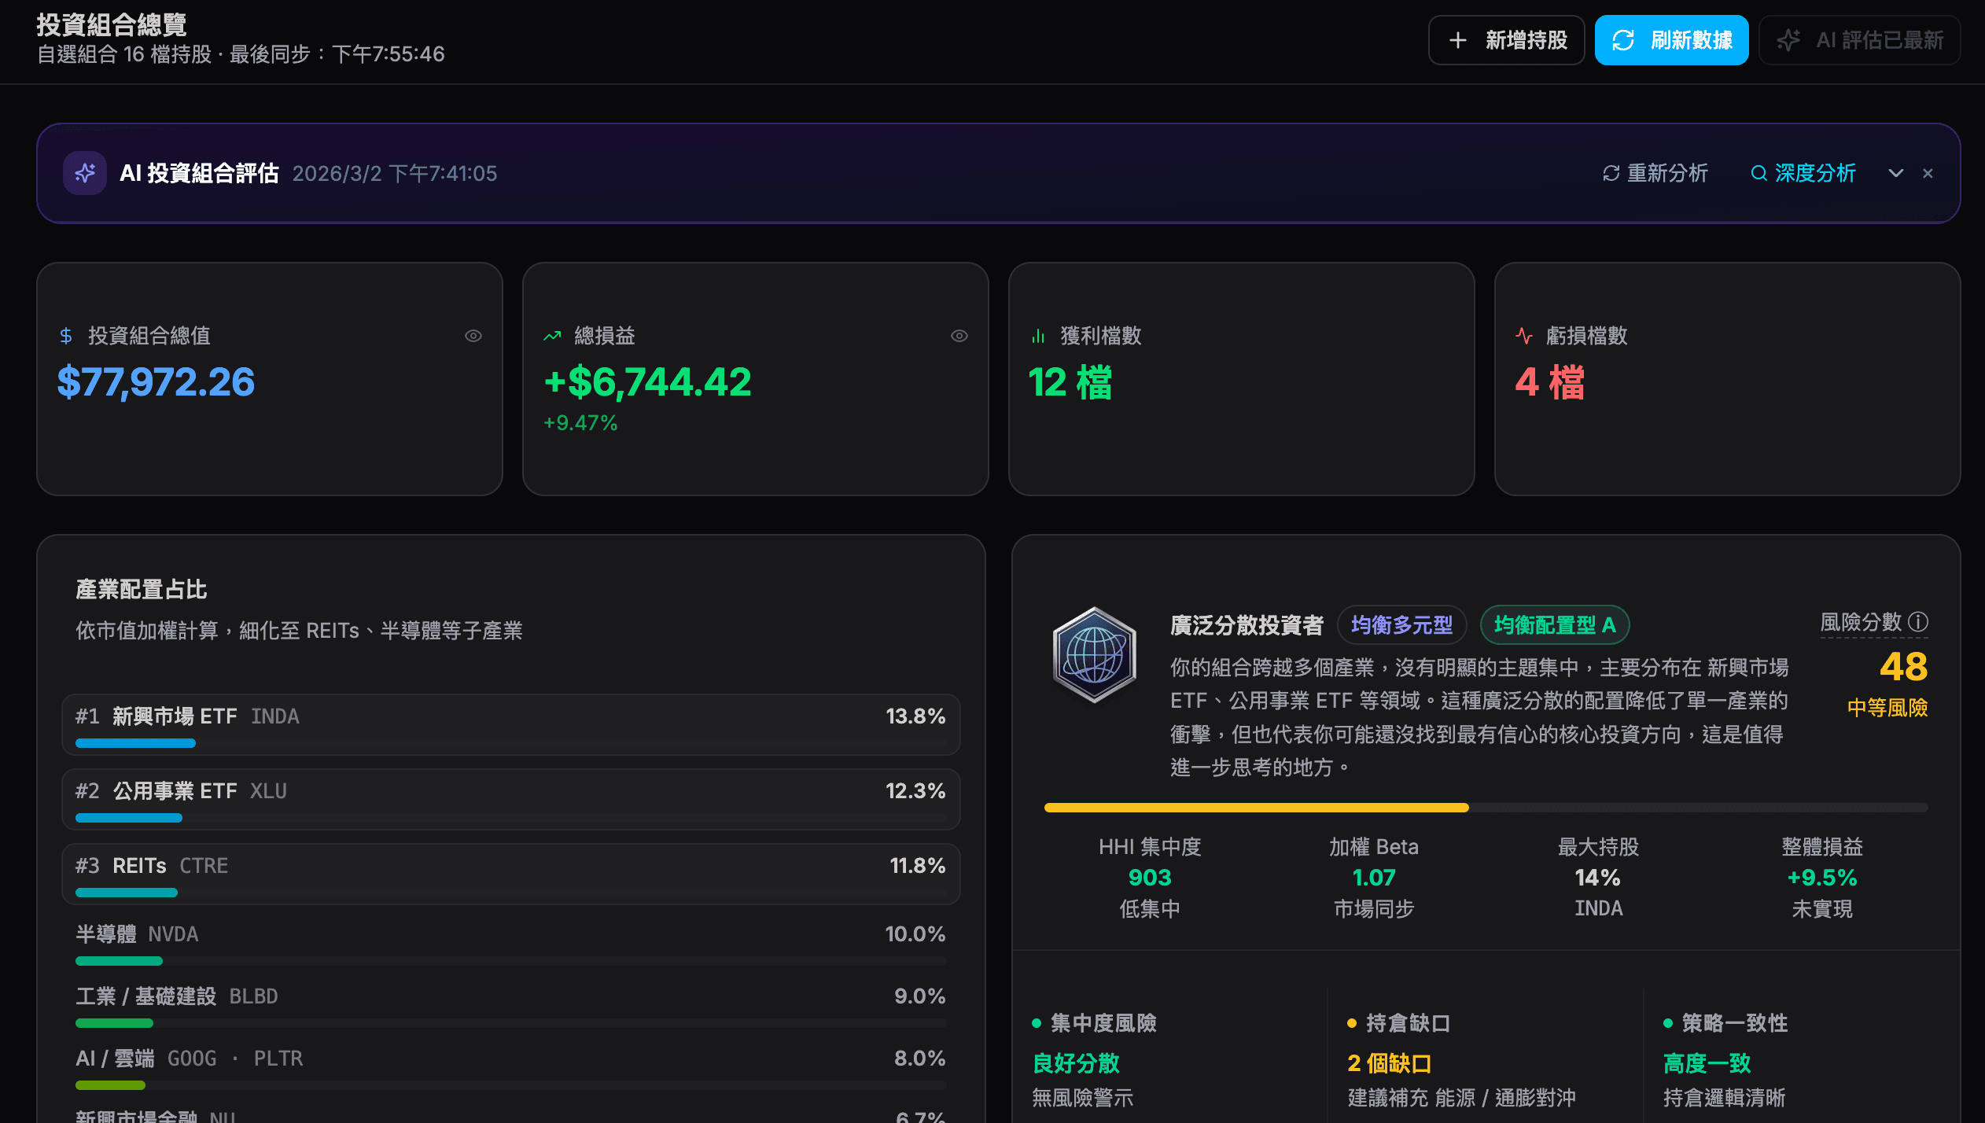Click the plus icon on 新增持股 button
The width and height of the screenshot is (1985, 1123).
pyautogui.click(x=1459, y=39)
